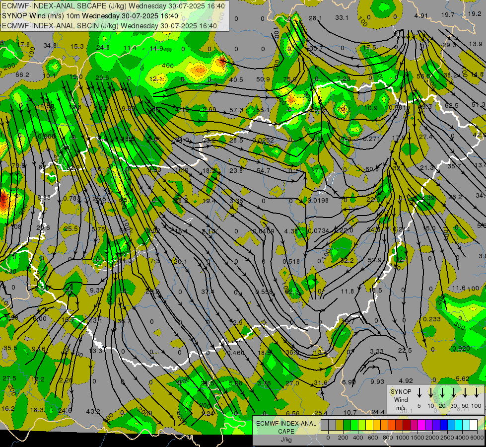Click the map value 31.6
Viewport: 486px width, 447px height.
tap(321, 383)
